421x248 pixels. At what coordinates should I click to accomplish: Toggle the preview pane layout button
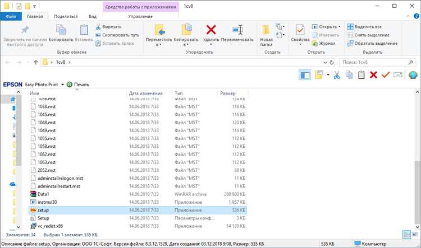(305, 75)
